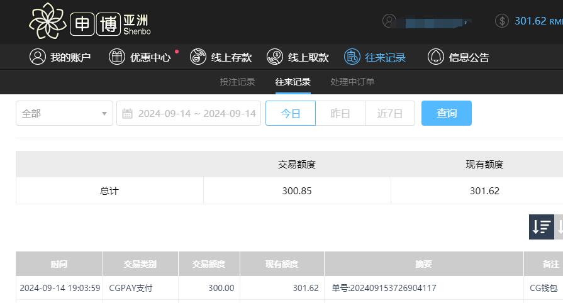Viewport: 563px width, 303px height.
Task: Click the dollar balance icon
Action: 502,21
